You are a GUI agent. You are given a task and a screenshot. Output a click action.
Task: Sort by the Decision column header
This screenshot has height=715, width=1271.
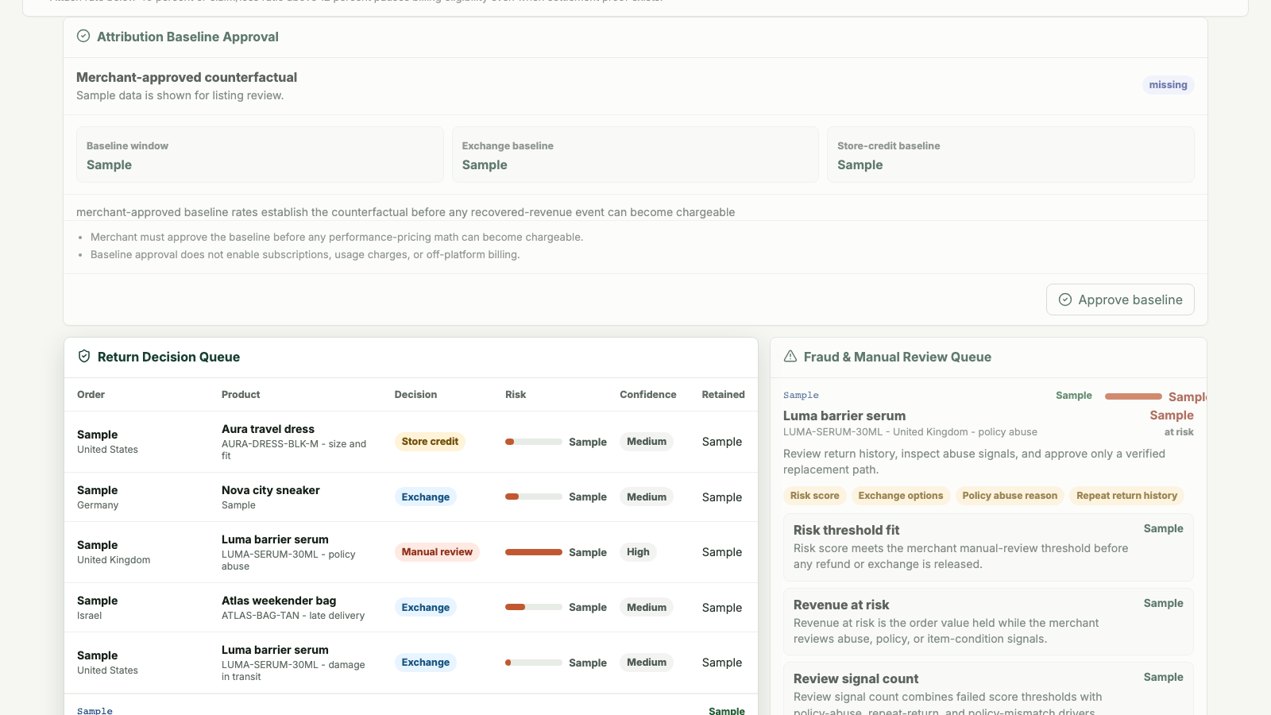pyautogui.click(x=415, y=395)
